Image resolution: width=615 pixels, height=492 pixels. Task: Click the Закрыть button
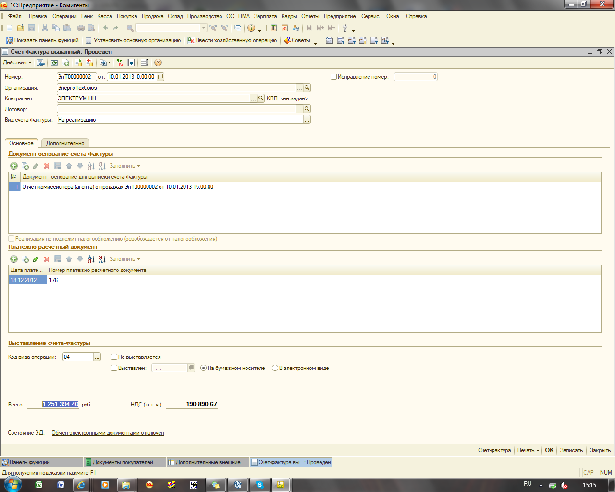point(600,450)
